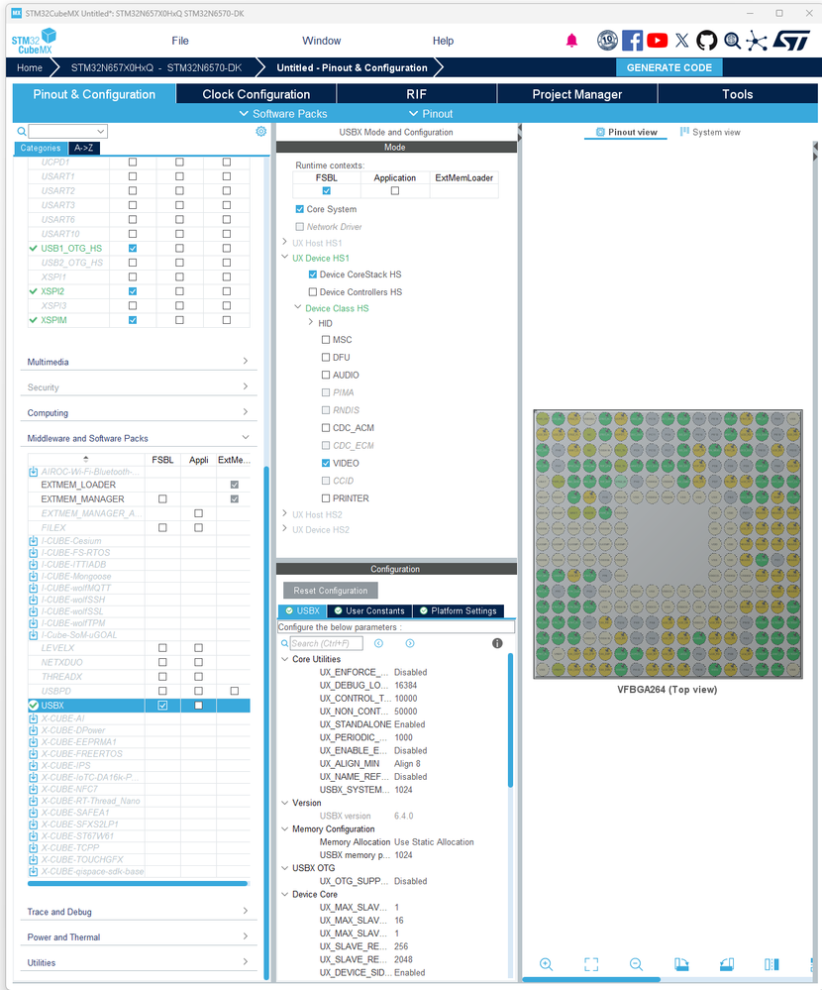Enable the PRINTER device class checkbox

coord(326,498)
